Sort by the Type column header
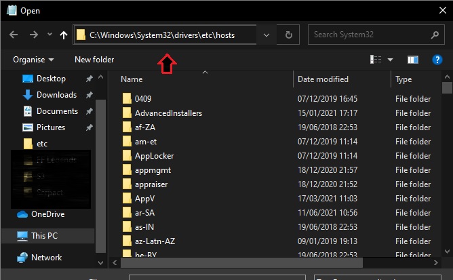Viewport: 453px width, 280px height. (x=403, y=79)
